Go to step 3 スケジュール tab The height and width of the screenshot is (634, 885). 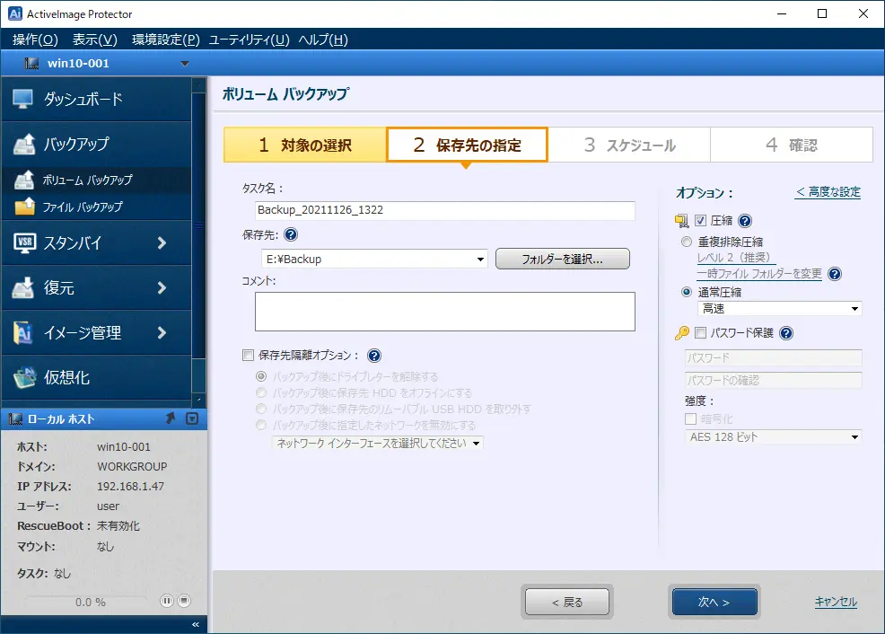tap(629, 145)
